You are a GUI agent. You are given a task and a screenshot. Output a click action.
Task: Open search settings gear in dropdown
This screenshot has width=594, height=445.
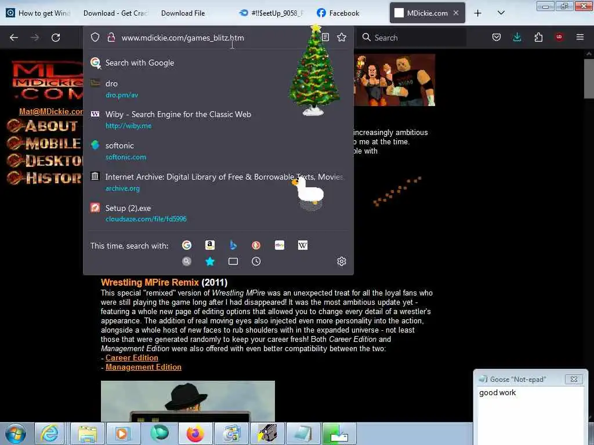(342, 261)
